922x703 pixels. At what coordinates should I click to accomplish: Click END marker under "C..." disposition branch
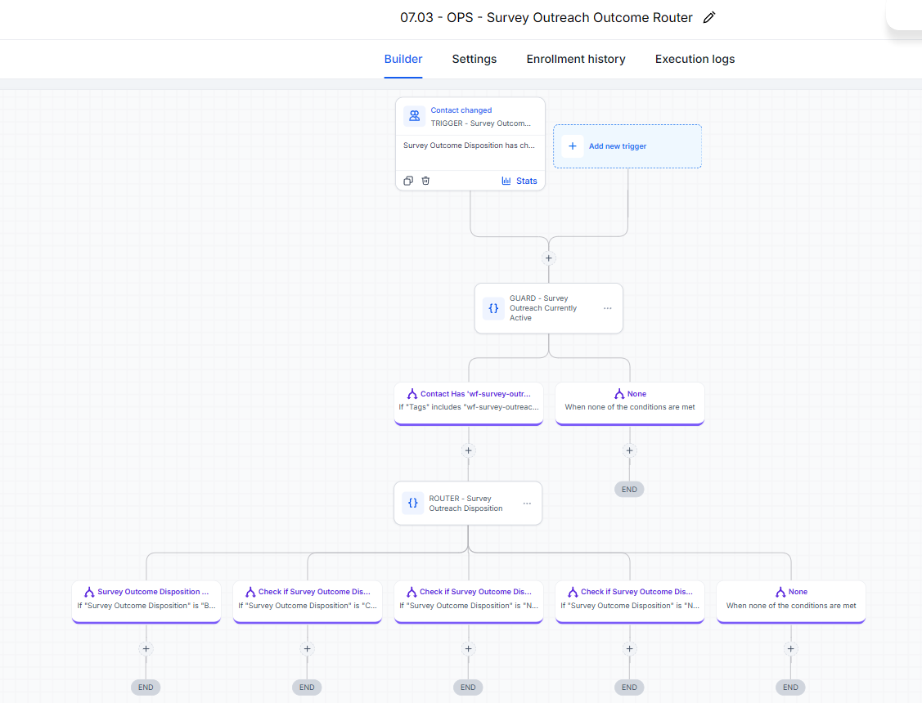click(x=307, y=687)
